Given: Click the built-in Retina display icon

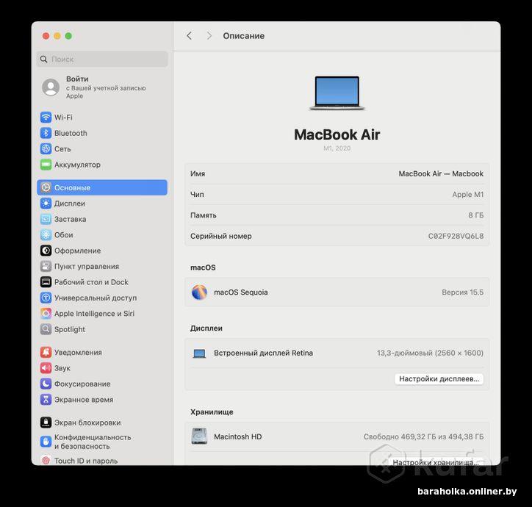Looking at the screenshot, I should point(199,353).
